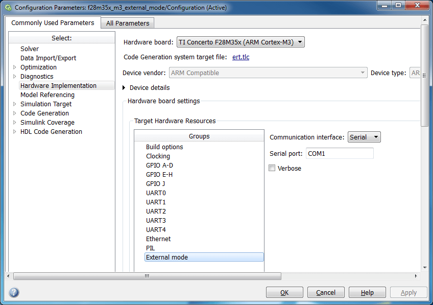
Task: Open the Communication interface dropdown
Action: click(x=364, y=137)
